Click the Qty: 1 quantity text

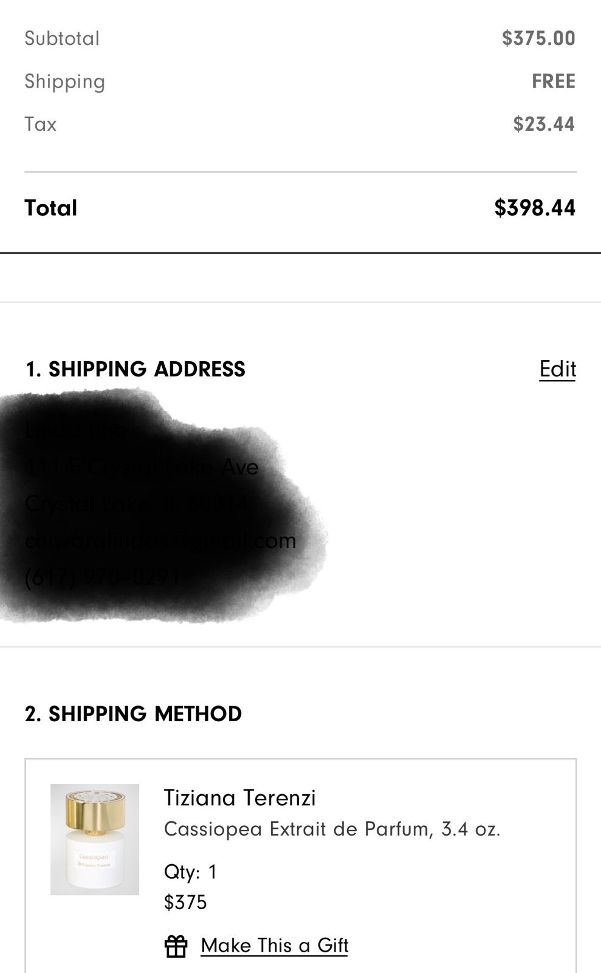[x=190, y=872]
